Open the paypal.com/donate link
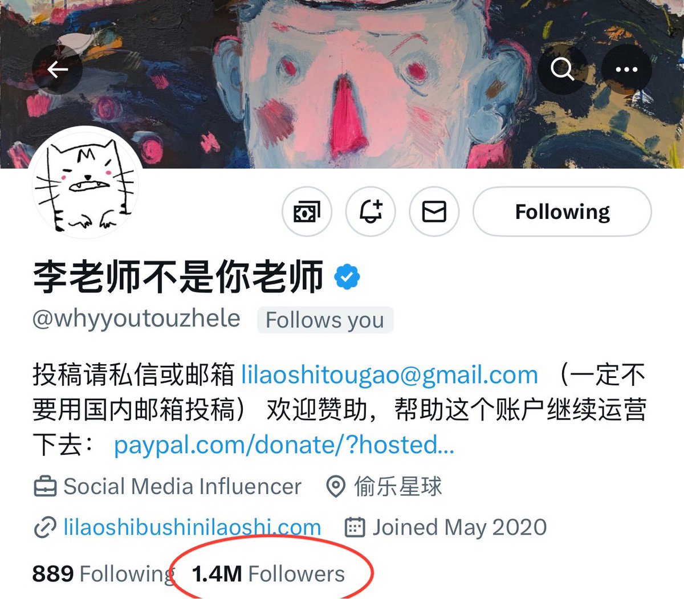Viewport: 684px width, 599px height. pos(284,445)
